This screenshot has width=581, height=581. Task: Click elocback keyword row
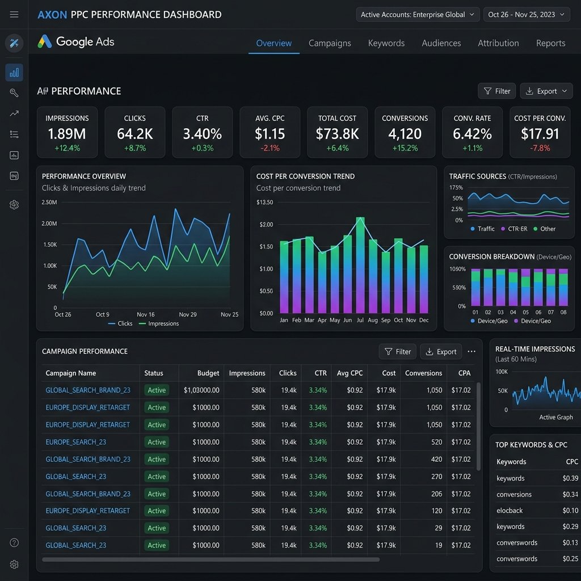(537, 510)
